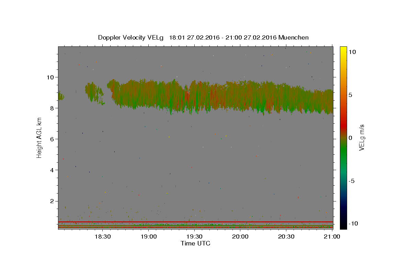
Task: Select the 20:00 time axis label
Action: 240,236
